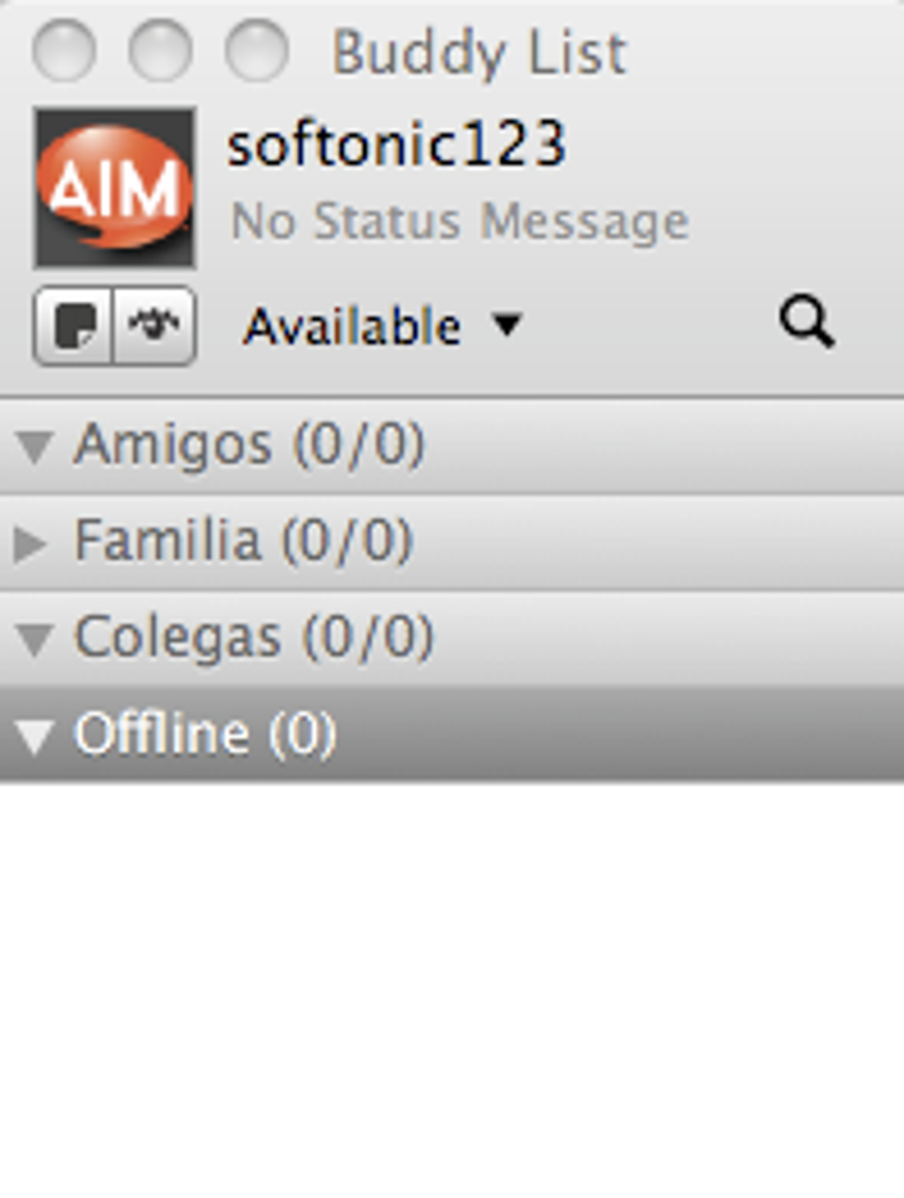Image resolution: width=904 pixels, height=1198 pixels.
Task: Minimize the Buddy List window
Action: (160, 51)
